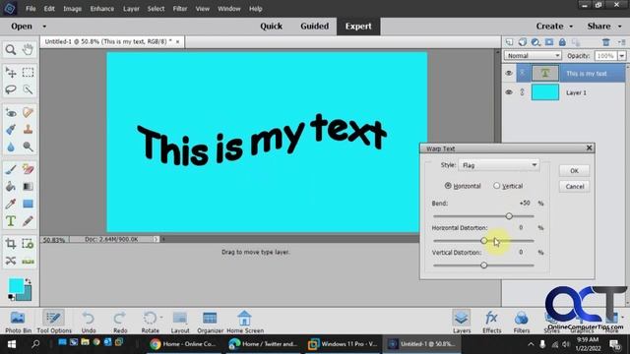Toggle the link icon on Layer 1
The height and width of the screenshot is (354, 630).
[522, 92]
